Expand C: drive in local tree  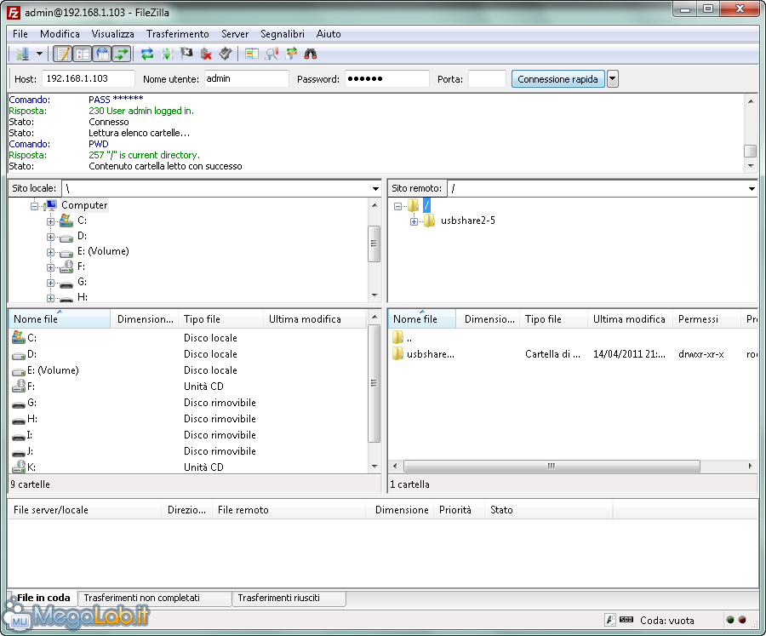pyautogui.click(x=50, y=221)
